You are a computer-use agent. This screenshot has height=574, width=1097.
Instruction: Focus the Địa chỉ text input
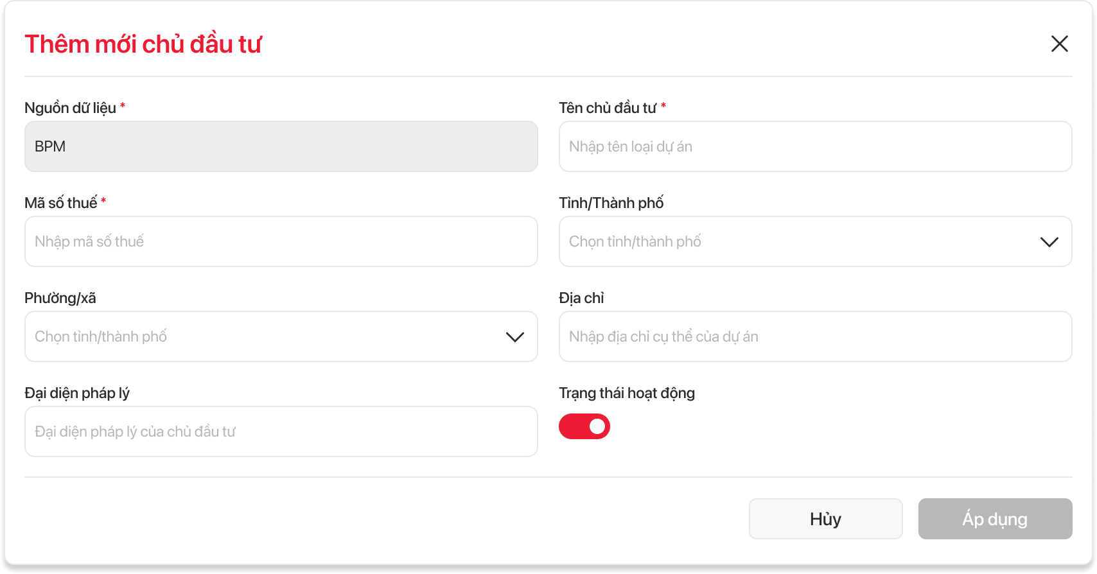814,336
